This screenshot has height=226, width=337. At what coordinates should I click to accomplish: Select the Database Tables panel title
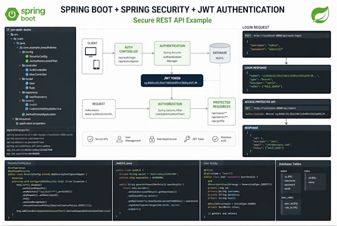pyautogui.click(x=290, y=164)
